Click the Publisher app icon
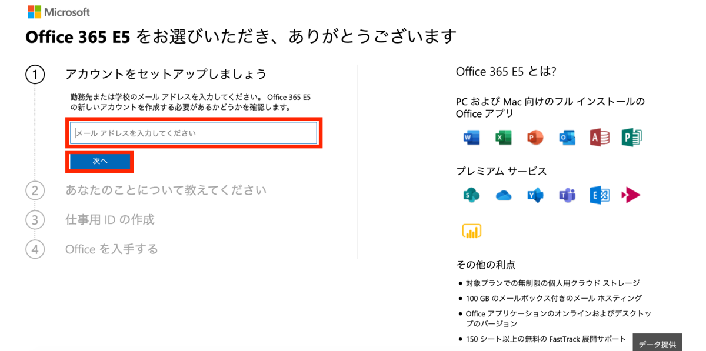The width and height of the screenshot is (706, 351). point(631,138)
